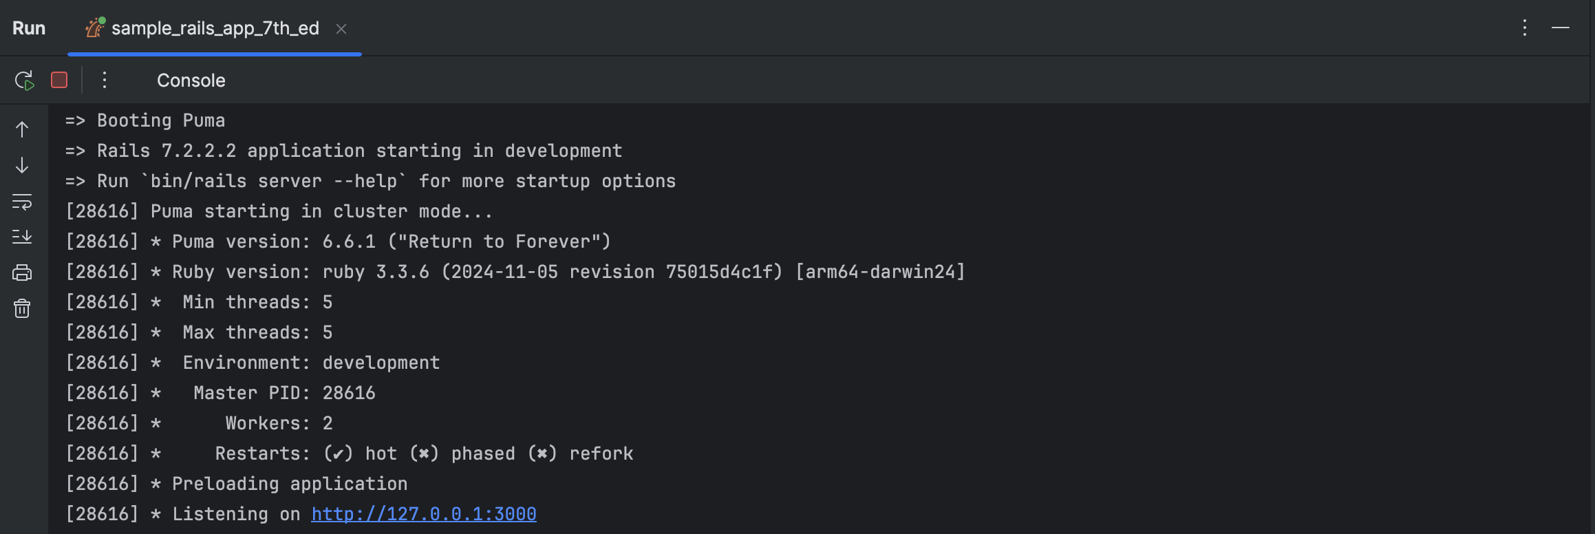Stop the running Rails server

click(x=59, y=81)
